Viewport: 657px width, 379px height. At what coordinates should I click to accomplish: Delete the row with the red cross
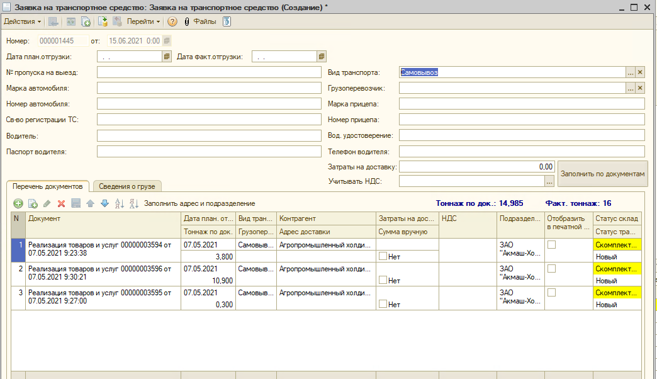coord(61,204)
